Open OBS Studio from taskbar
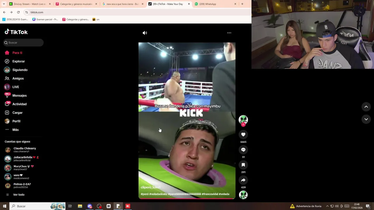This screenshot has width=374, height=210. [x=99, y=206]
